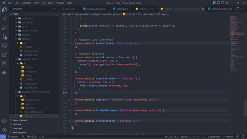Open the Extensions view
Viewport: 247px width, 139px height.
point(4,54)
